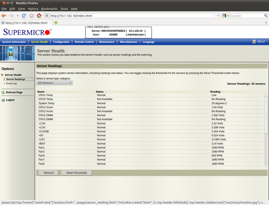Select the +12V sensor row
This screenshot has width=269, height=205.
[151, 140]
